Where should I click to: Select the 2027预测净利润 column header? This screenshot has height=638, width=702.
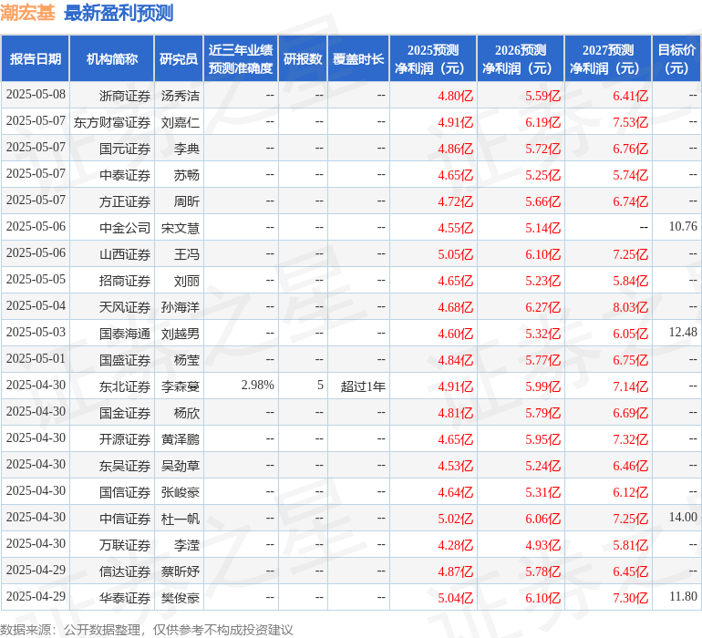[608, 59]
